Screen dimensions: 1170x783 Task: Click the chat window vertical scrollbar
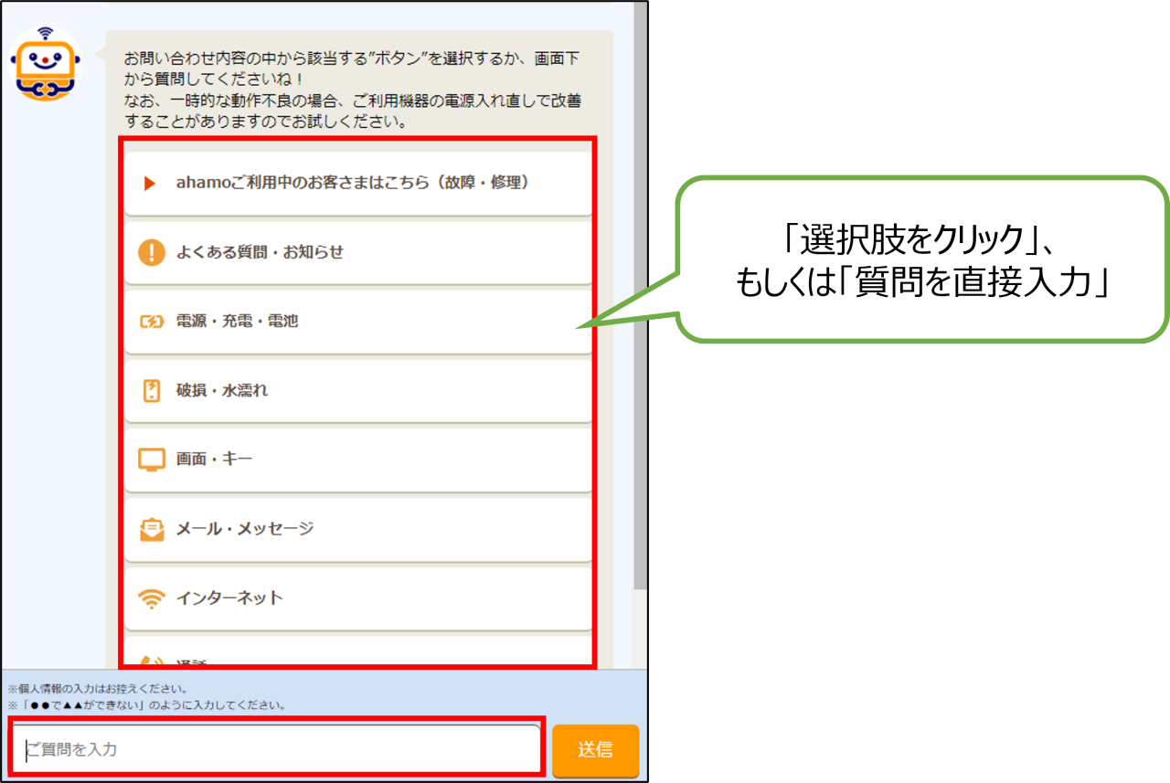640,274
